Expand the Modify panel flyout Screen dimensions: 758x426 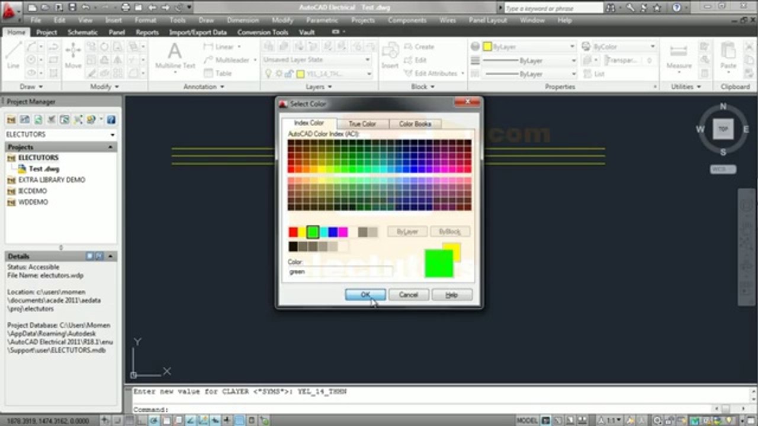point(104,87)
